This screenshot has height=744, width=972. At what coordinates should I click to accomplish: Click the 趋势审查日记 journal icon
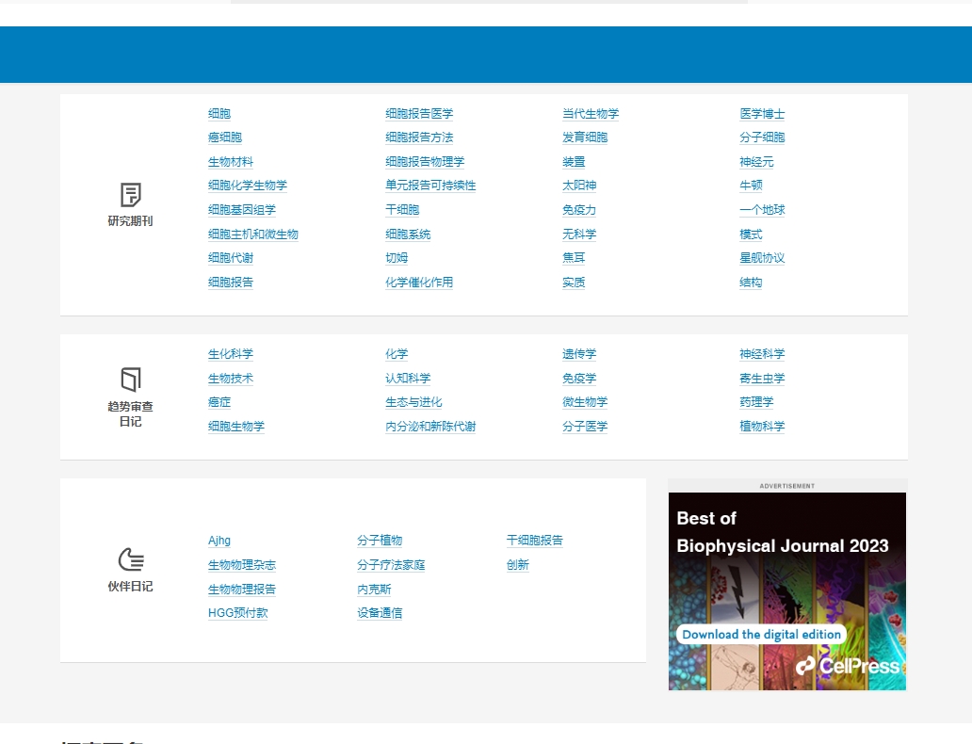click(130, 380)
